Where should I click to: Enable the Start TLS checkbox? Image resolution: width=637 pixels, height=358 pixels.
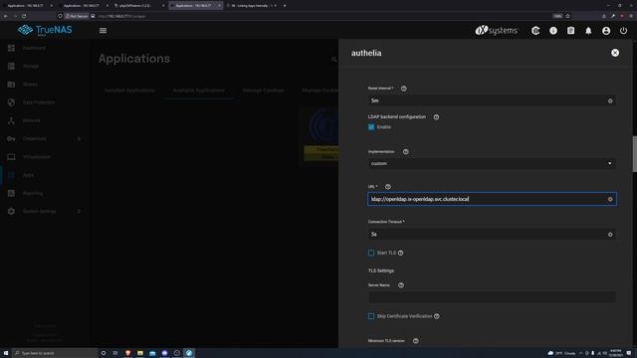371,253
